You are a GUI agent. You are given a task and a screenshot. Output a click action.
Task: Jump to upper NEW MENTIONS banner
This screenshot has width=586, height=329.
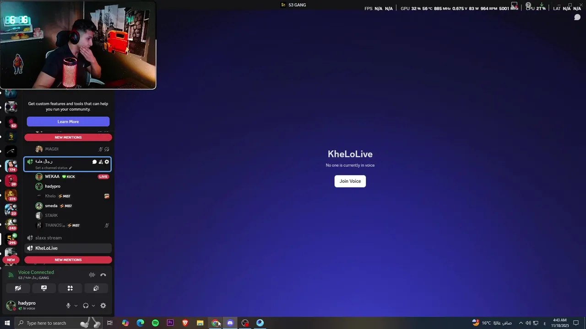click(x=68, y=138)
